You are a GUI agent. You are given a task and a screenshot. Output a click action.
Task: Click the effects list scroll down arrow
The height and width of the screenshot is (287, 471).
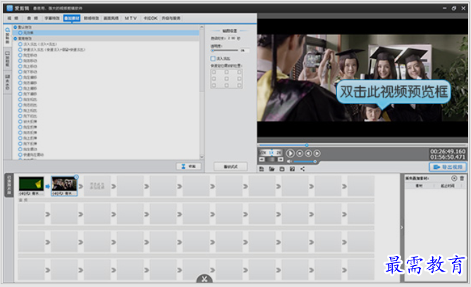click(x=202, y=157)
